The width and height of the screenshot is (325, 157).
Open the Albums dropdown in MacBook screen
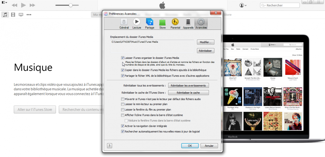298,49
